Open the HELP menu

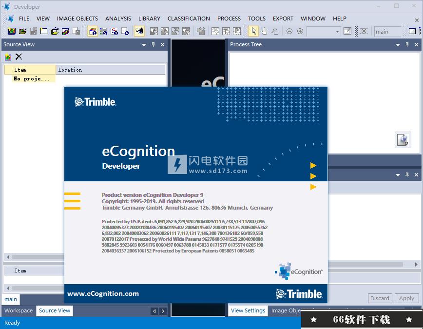[340, 19]
